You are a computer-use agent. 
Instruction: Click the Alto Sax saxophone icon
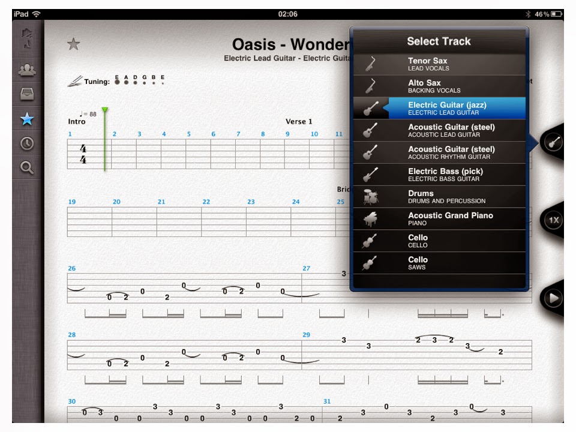pos(370,86)
